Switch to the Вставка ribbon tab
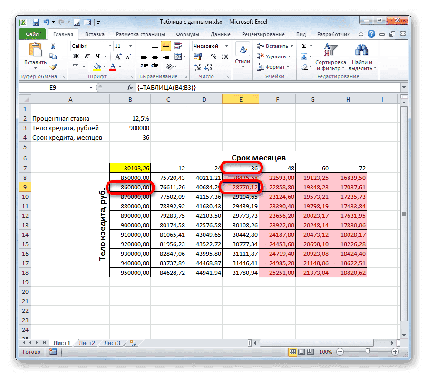This screenshot has height=376, width=427. click(95, 34)
